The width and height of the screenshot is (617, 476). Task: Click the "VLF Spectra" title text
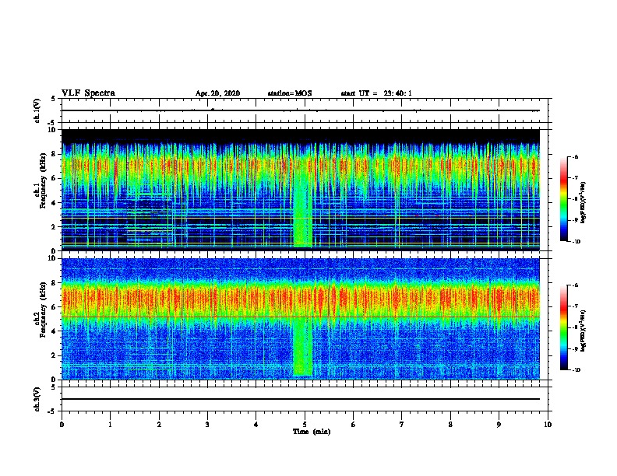click(88, 93)
